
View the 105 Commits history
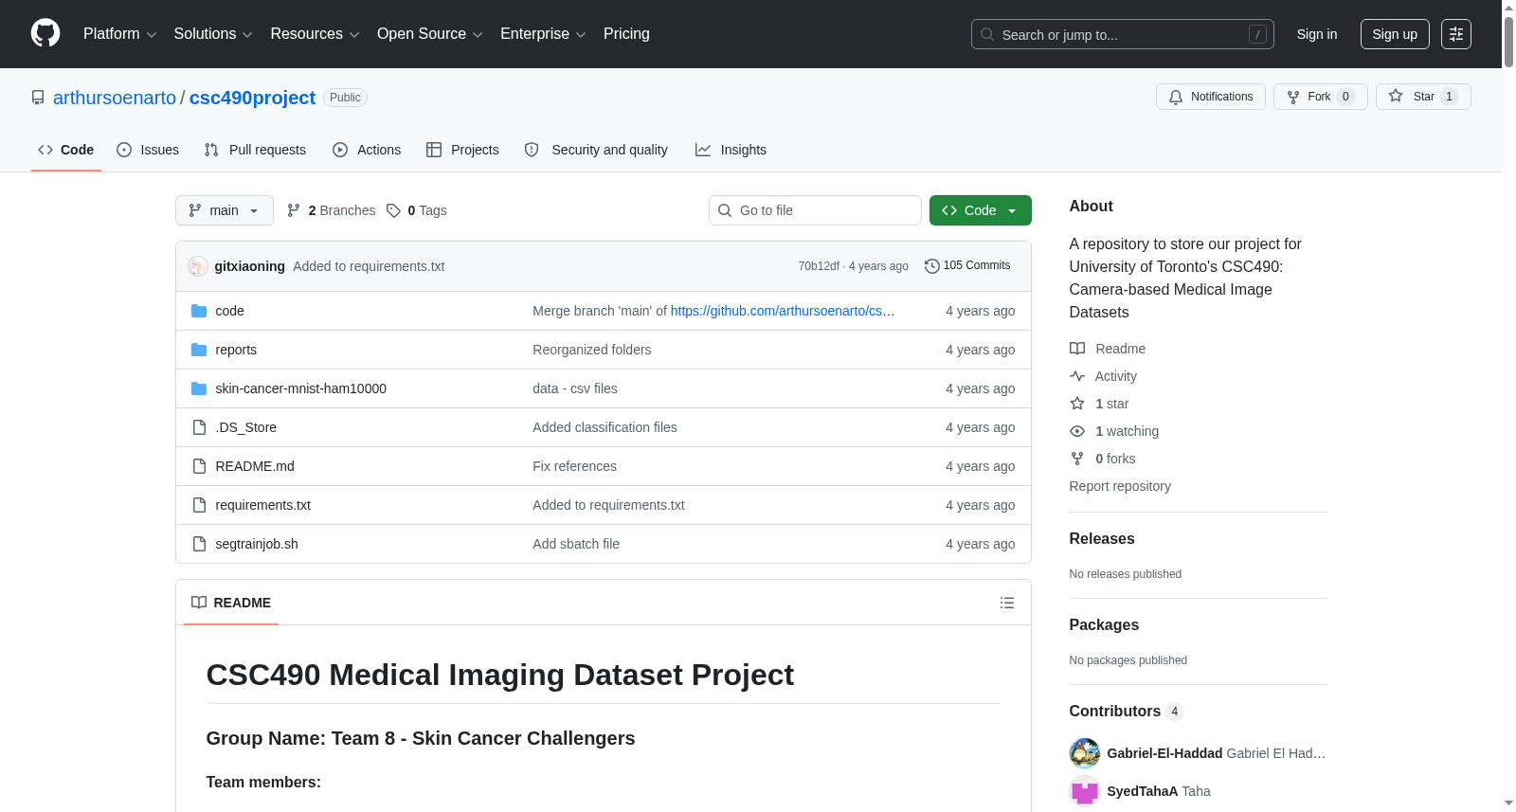[967, 266]
